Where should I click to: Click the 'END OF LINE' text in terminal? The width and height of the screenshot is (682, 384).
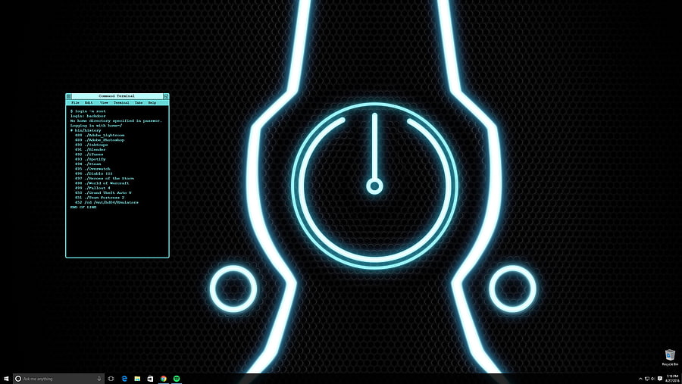(83, 207)
